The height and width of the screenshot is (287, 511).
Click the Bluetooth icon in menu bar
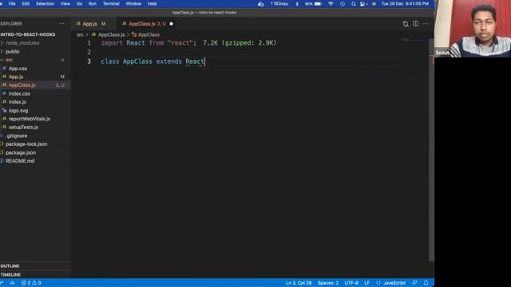297,4
